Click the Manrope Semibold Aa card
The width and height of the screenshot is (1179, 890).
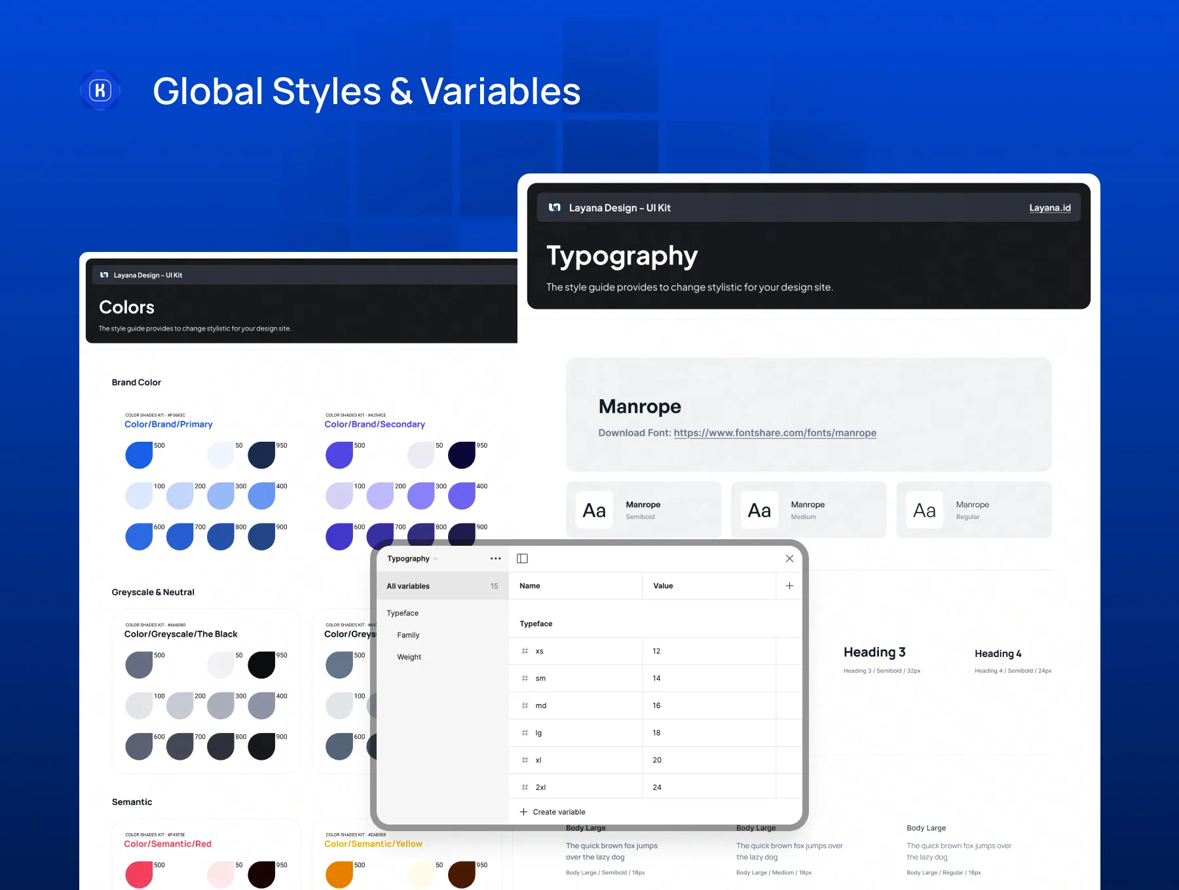tap(643, 510)
